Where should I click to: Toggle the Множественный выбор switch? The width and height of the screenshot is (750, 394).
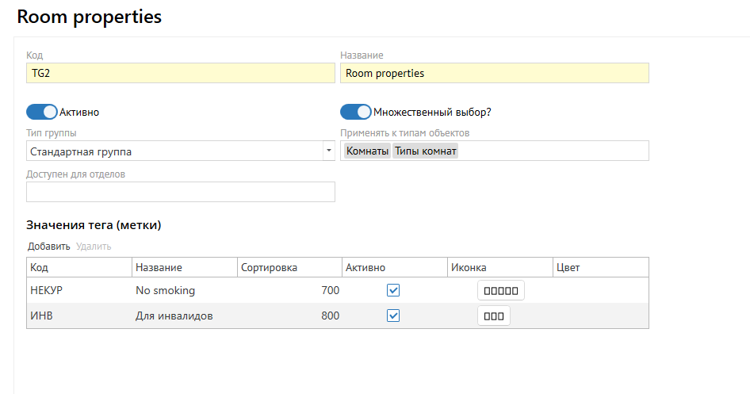pyautogui.click(x=356, y=112)
